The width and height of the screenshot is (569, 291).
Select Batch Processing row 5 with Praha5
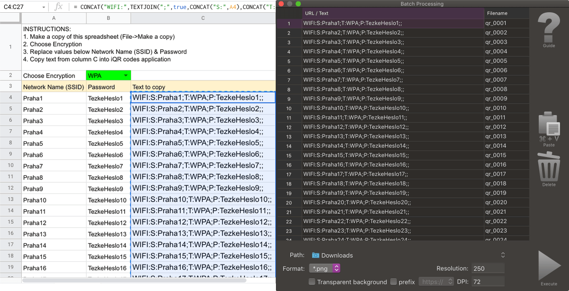tap(393, 61)
